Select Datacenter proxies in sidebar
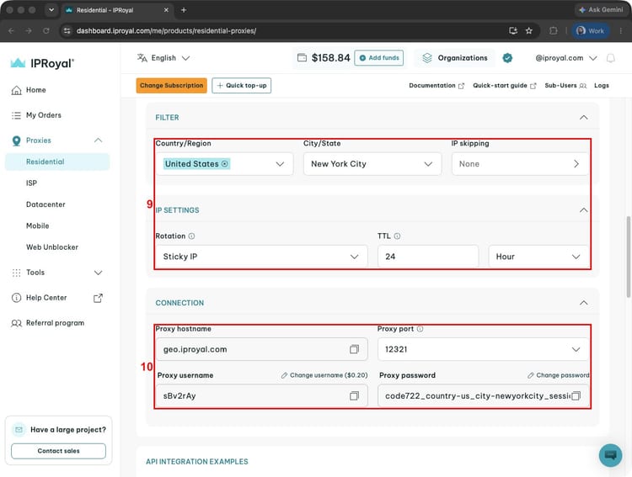Screen dimensions: 632x477 point(46,204)
